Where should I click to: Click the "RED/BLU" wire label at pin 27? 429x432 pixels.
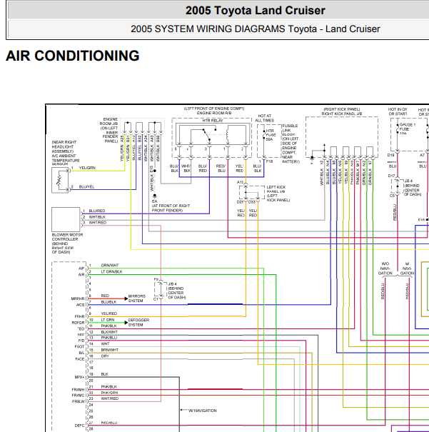108,423
